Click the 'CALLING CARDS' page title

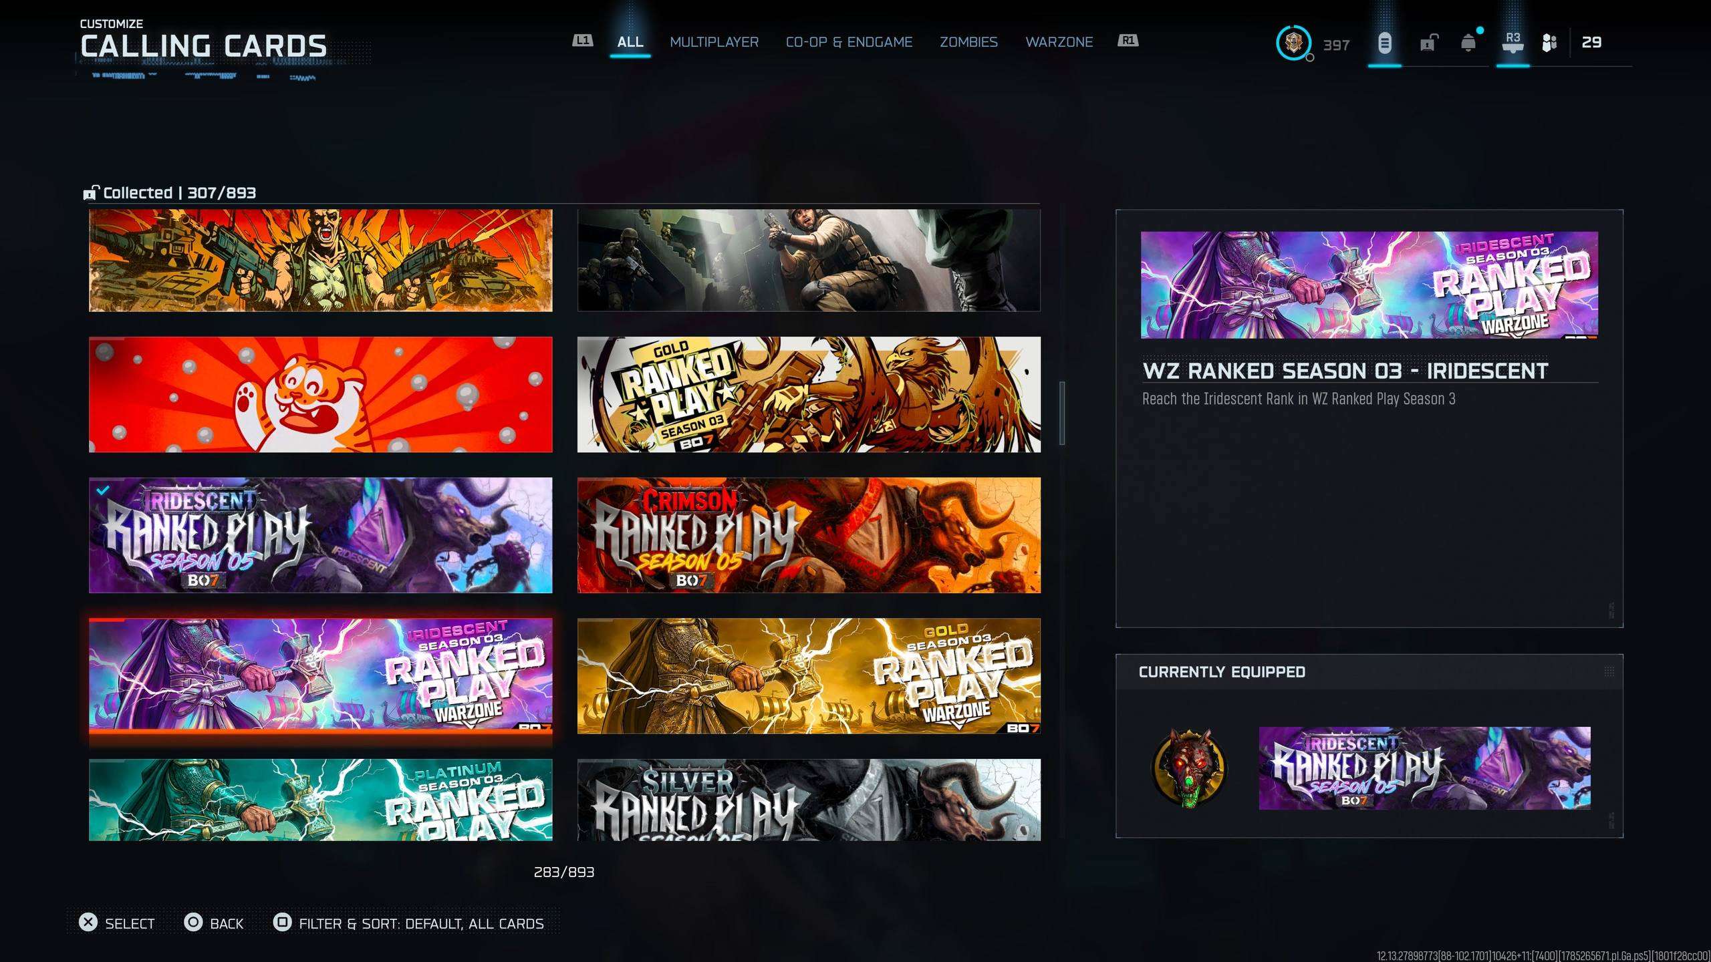pos(204,46)
